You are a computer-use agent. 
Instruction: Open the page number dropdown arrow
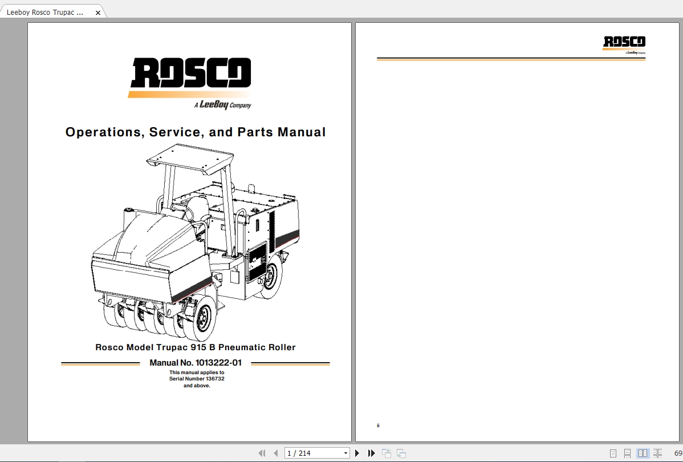(x=346, y=453)
